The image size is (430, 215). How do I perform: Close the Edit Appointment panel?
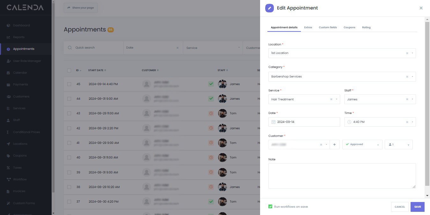click(x=421, y=8)
